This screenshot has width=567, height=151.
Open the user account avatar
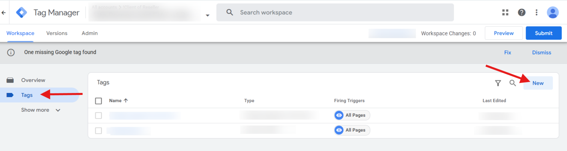pyautogui.click(x=553, y=12)
